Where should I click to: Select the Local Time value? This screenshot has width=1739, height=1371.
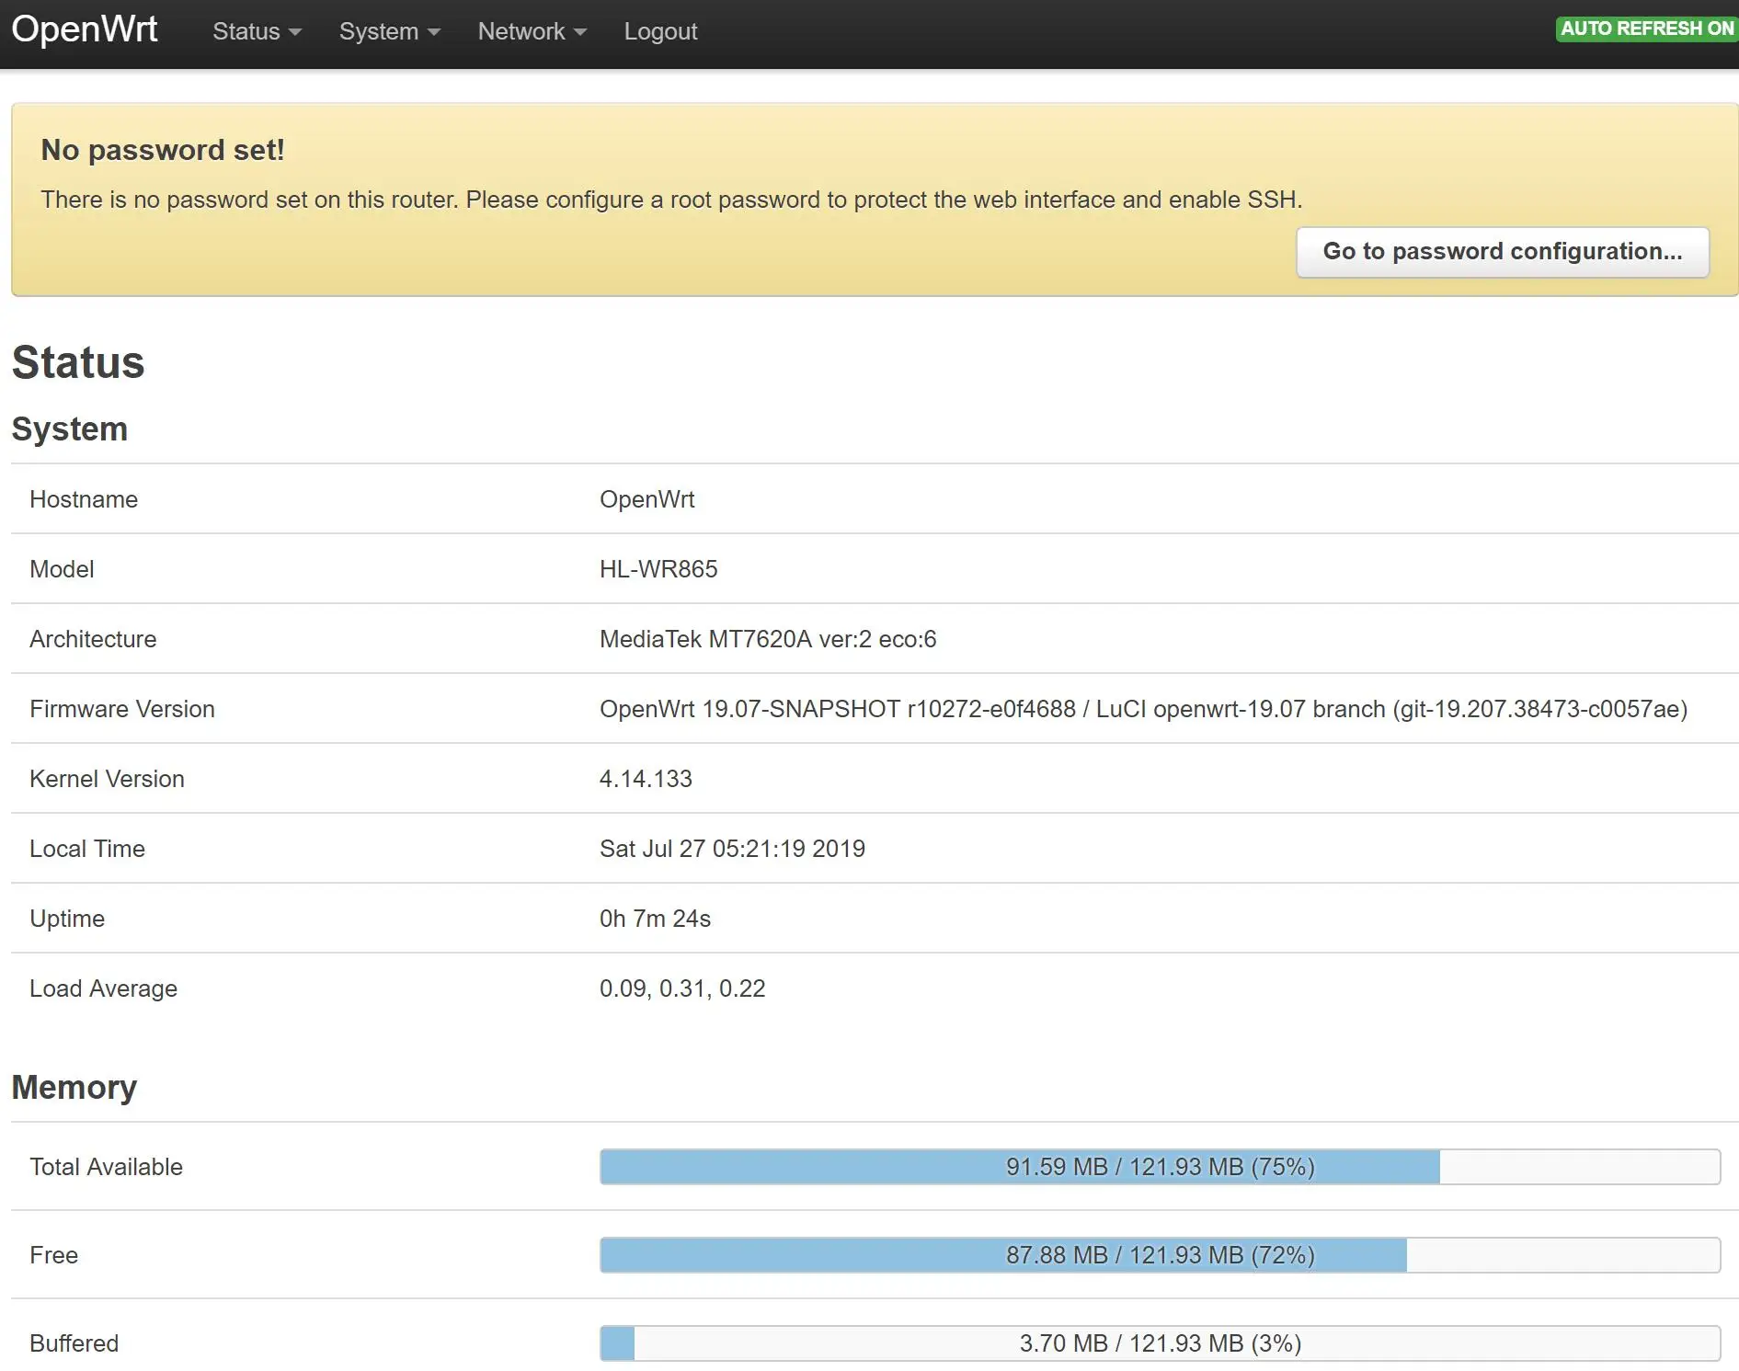click(x=732, y=849)
